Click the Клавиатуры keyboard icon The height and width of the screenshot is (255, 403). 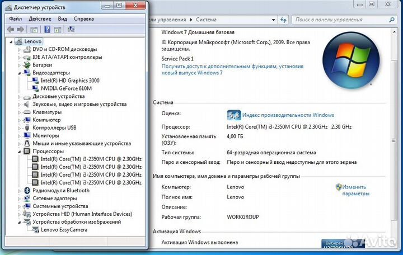click(27, 112)
